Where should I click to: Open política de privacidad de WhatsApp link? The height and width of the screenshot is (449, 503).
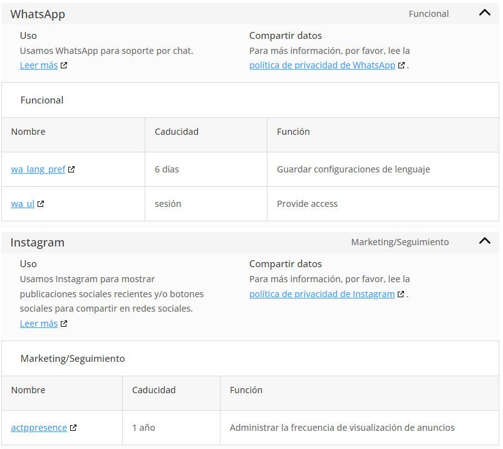click(x=322, y=65)
